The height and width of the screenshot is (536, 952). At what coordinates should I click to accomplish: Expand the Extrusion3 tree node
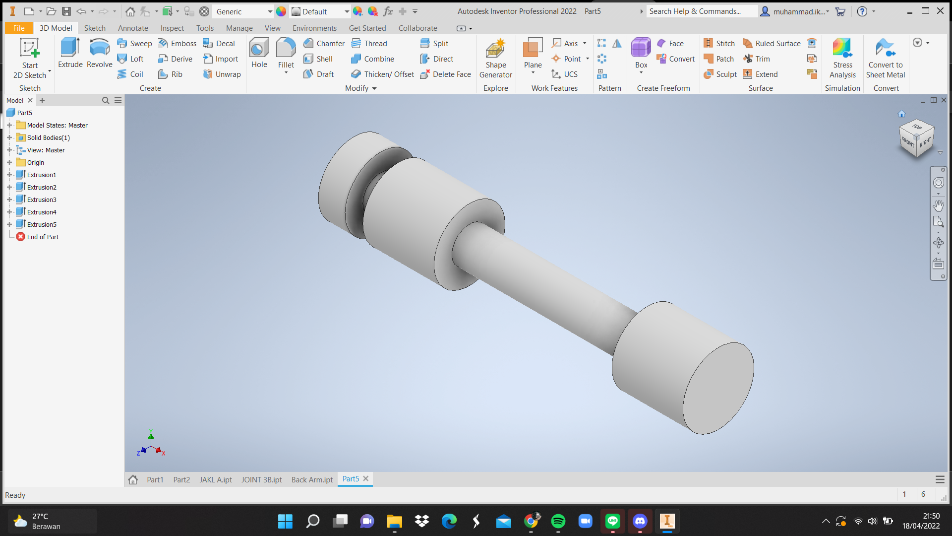point(9,200)
